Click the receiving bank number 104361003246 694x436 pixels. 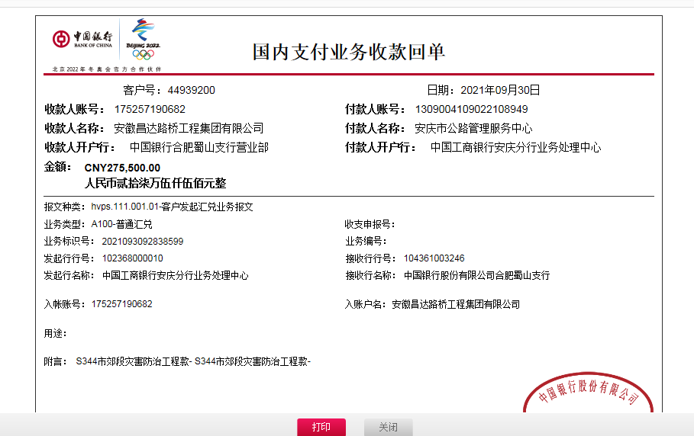(x=434, y=258)
